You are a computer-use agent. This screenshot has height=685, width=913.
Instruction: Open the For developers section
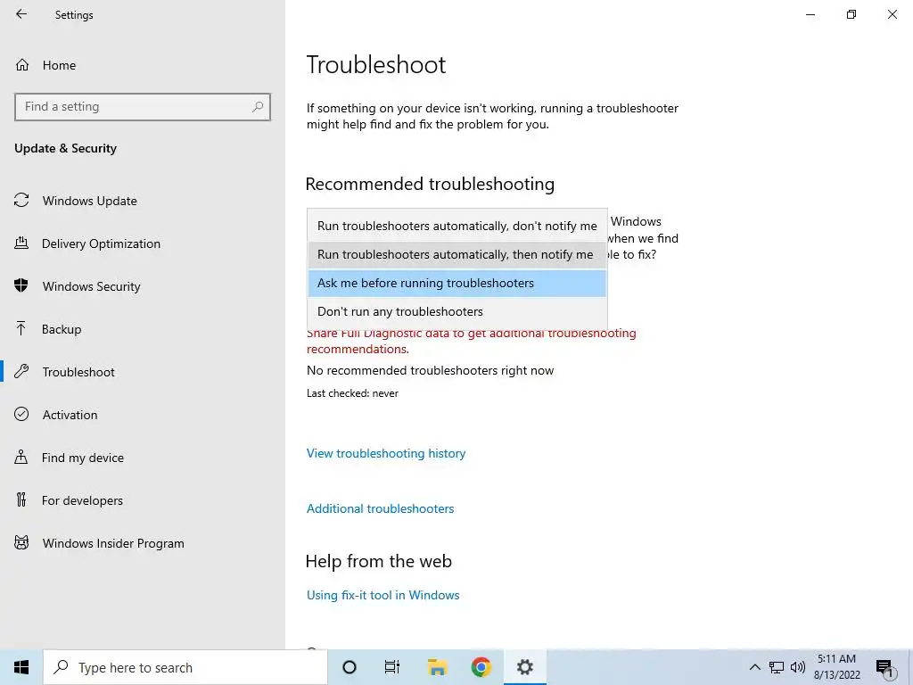coord(82,500)
